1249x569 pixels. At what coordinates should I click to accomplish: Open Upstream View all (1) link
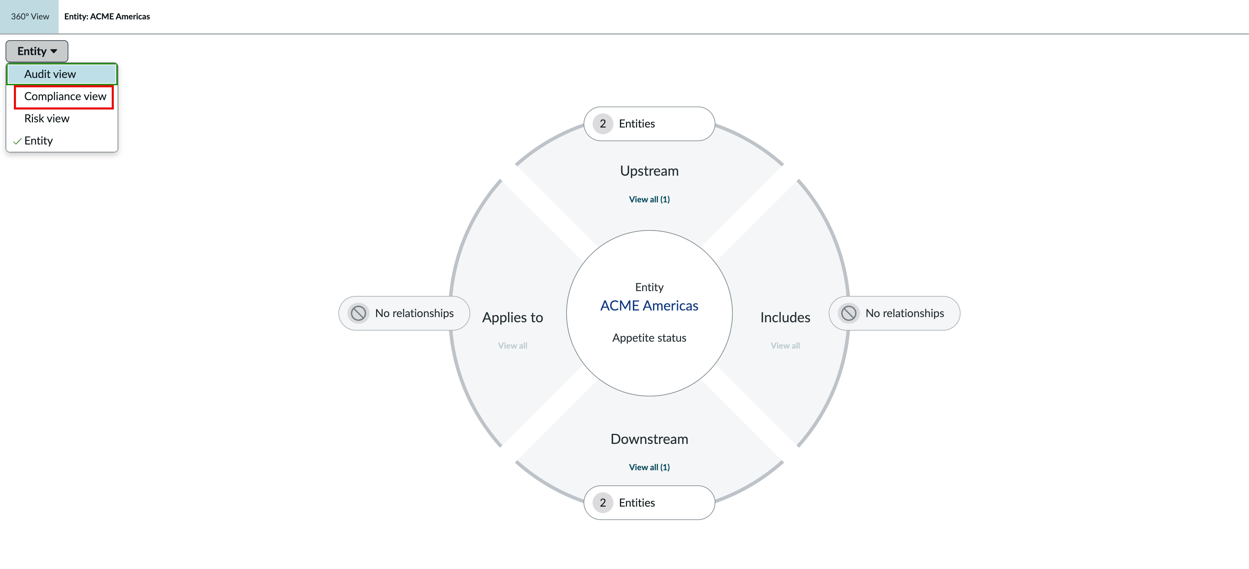[649, 200]
